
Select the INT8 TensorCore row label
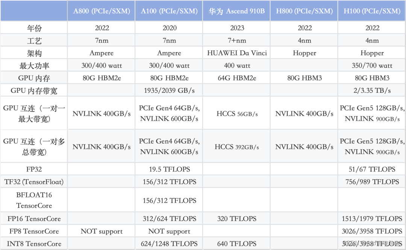(x=34, y=244)
